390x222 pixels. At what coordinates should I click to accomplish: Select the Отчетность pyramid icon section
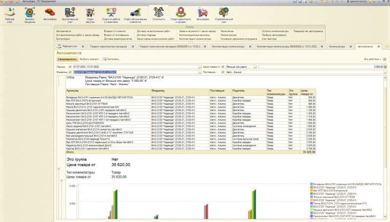click(x=159, y=14)
